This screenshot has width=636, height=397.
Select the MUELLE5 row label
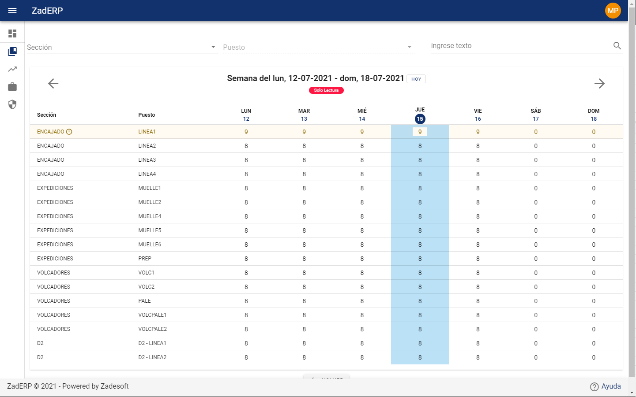(x=150, y=230)
